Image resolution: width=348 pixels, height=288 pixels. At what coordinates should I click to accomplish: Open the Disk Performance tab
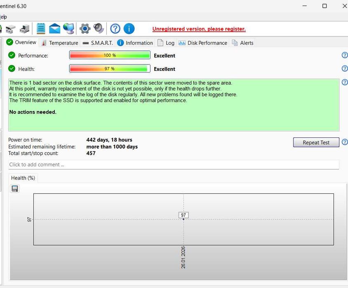click(203, 43)
